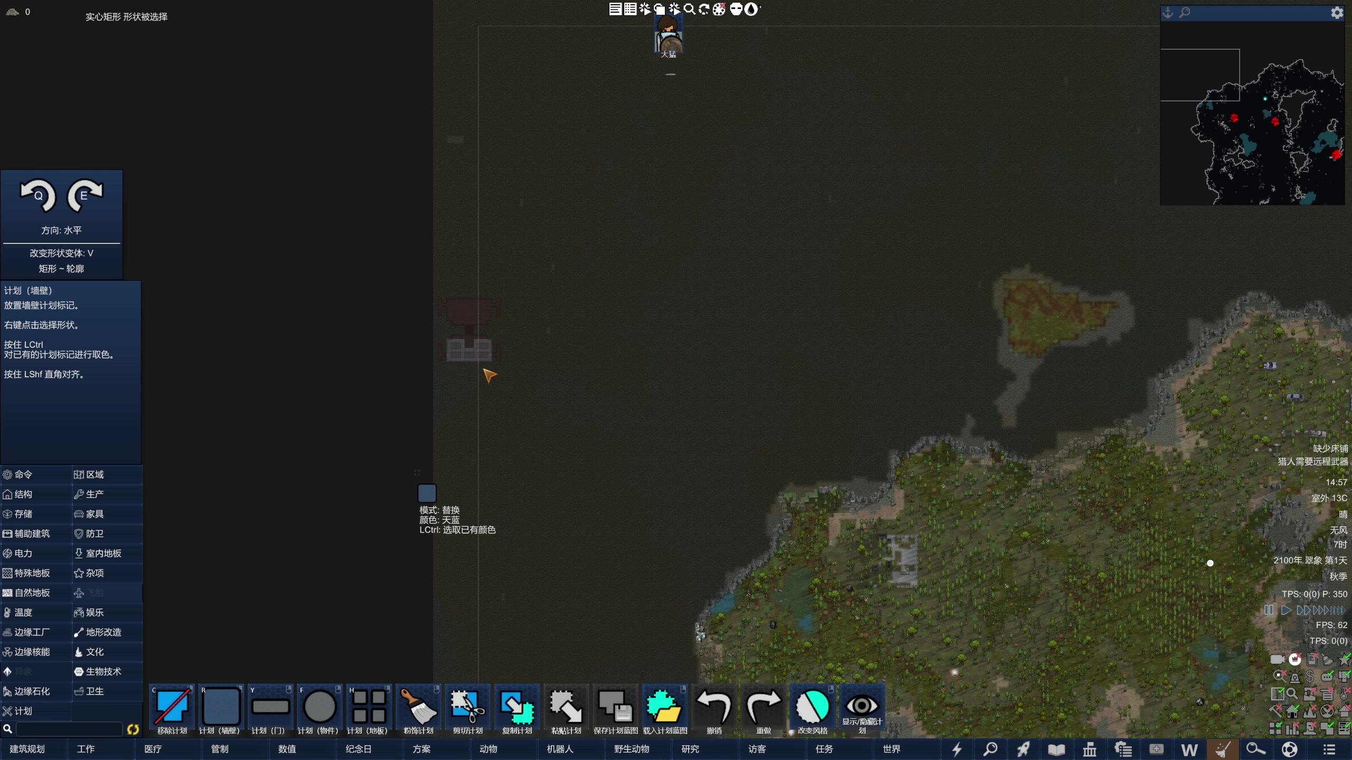Screen dimensions: 1352x760
Task: Click the architect search input field
Action: [x=69, y=729]
